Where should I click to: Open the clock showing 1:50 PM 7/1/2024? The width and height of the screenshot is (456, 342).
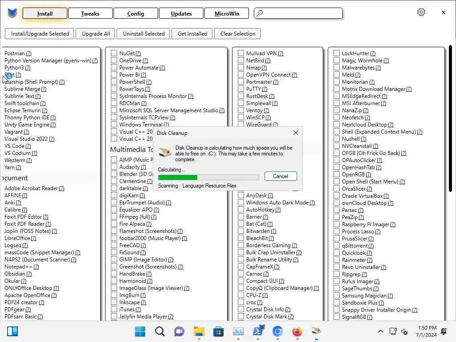pos(426,331)
